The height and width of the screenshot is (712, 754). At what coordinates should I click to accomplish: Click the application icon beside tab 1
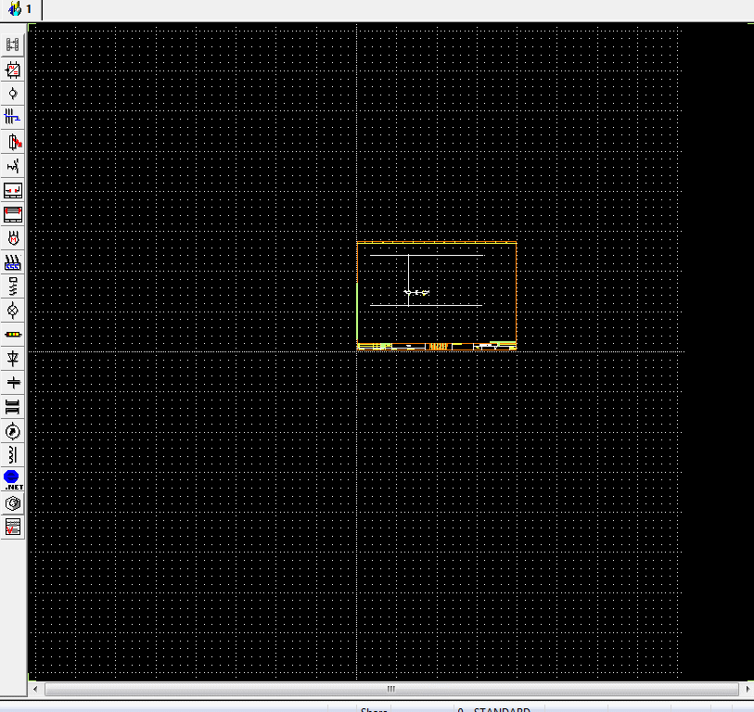(15, 8)
